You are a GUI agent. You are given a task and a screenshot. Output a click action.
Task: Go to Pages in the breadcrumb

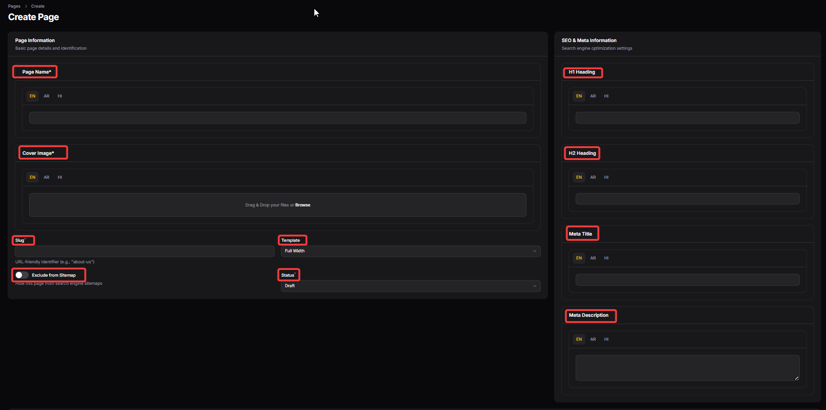tap(14, 6)
